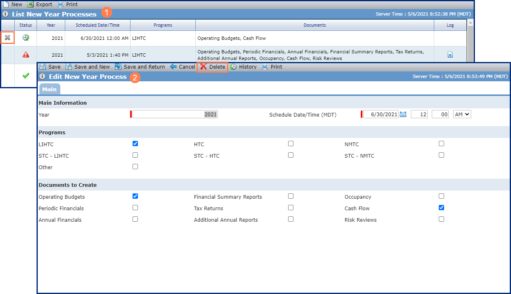The height and width of the screenshot is (294, 511).
Task: Click the History button label
Action: click(247, 67)
